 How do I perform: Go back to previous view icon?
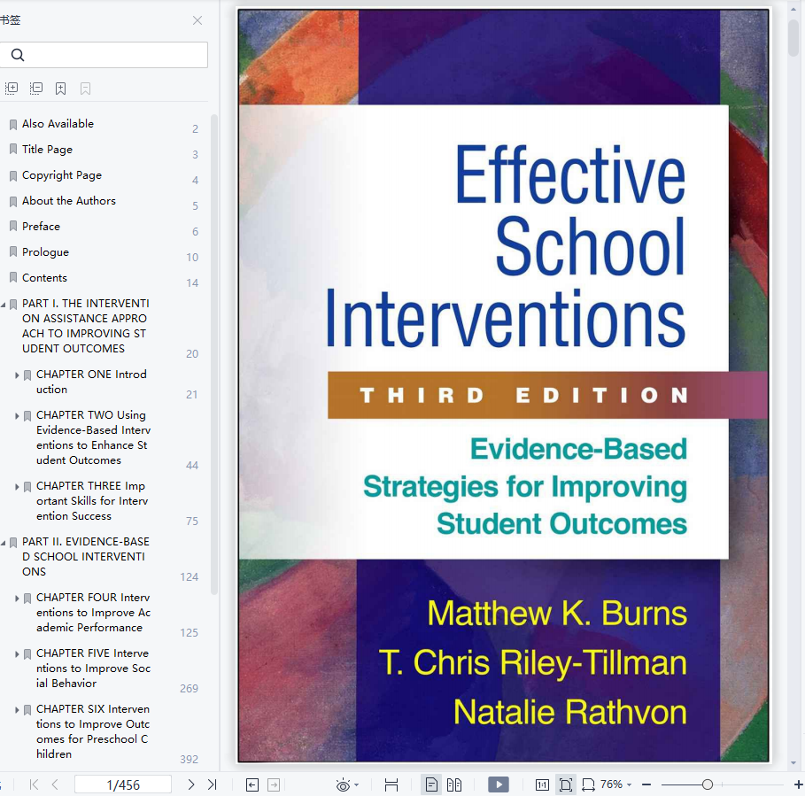(252, 784)
